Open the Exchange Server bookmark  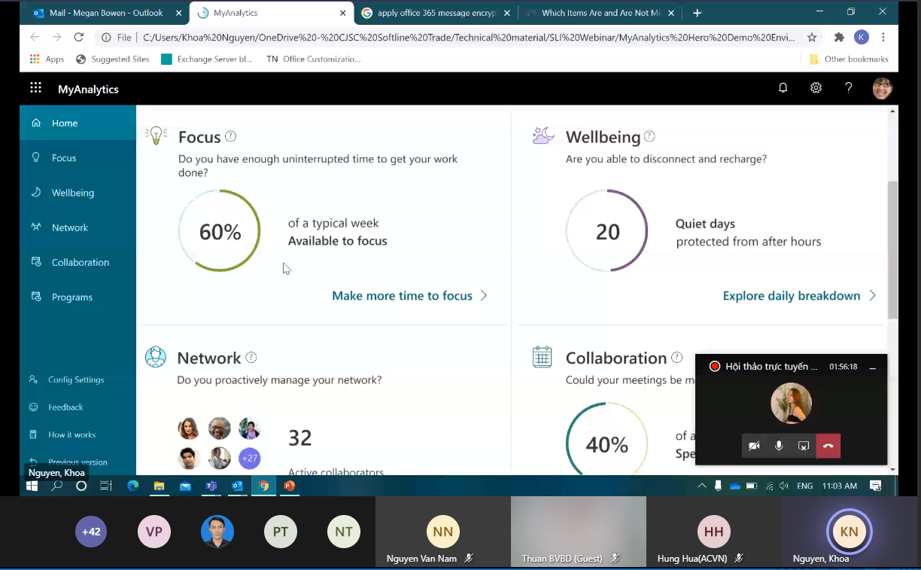pyautogui.click(x=206, y=59)
